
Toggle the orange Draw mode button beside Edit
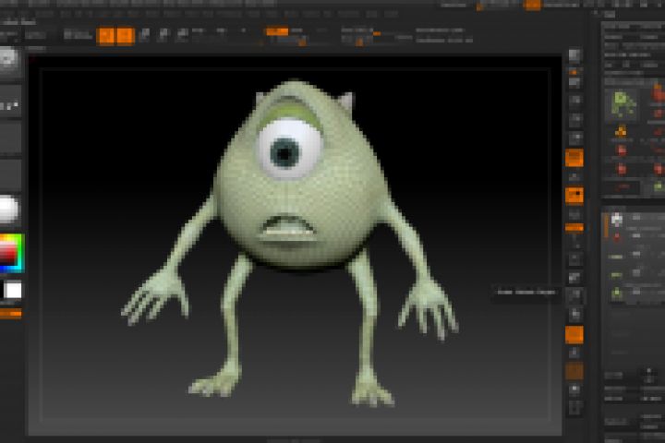click(126, 36)
